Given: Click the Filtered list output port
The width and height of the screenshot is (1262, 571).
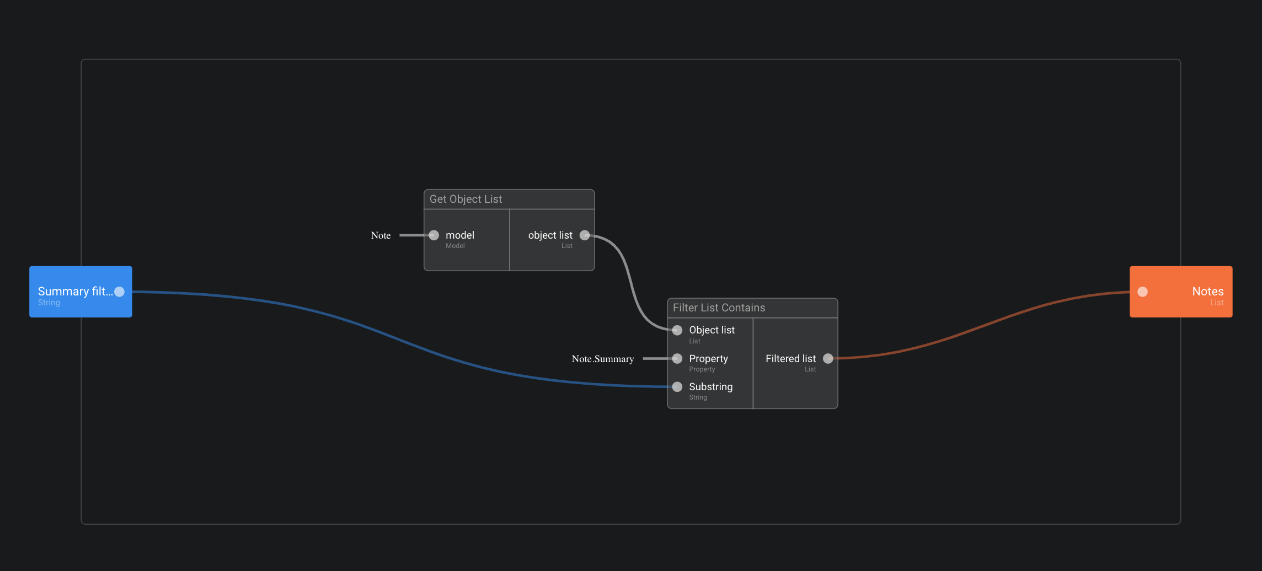Looking at the screenshot, I should point(828,359).
